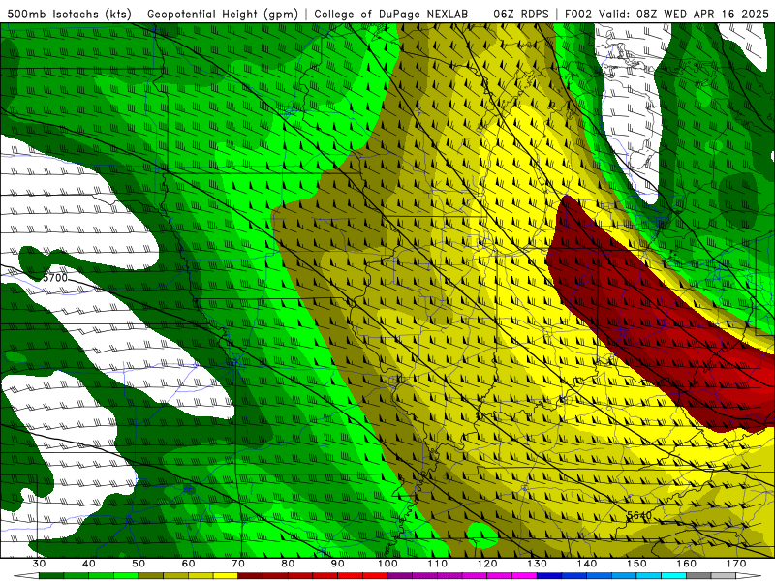Image resolution: width=775 pixels, height=581 pixels.
Task: Click the 140 value on the color scale
Action: point(587,564)
